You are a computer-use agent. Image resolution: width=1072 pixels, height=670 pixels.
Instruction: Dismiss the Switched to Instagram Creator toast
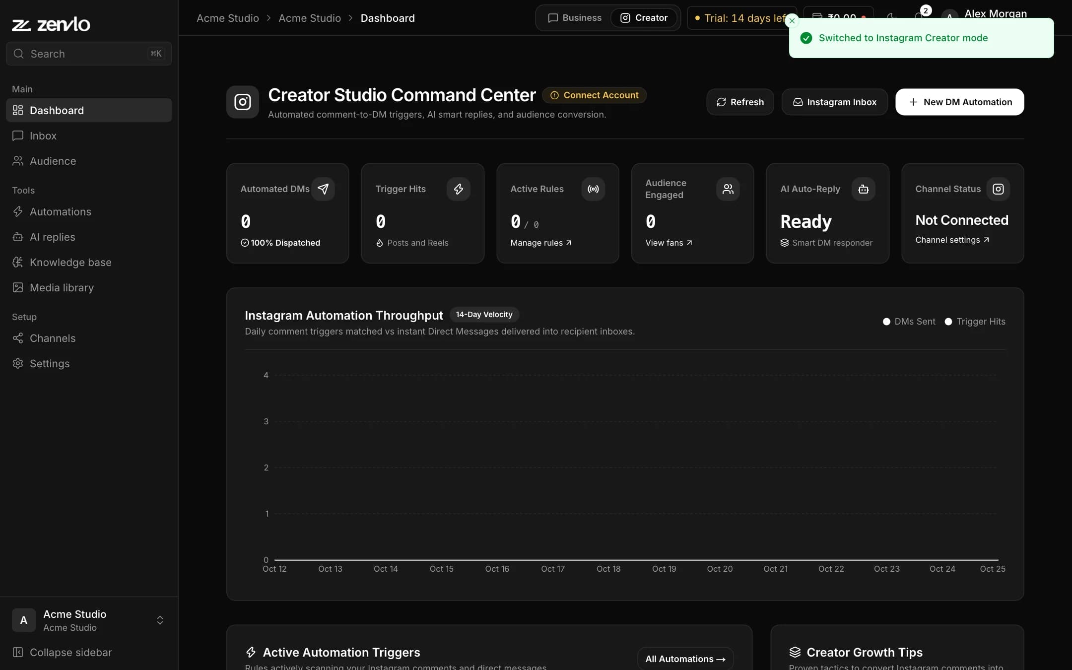(792, 21)
